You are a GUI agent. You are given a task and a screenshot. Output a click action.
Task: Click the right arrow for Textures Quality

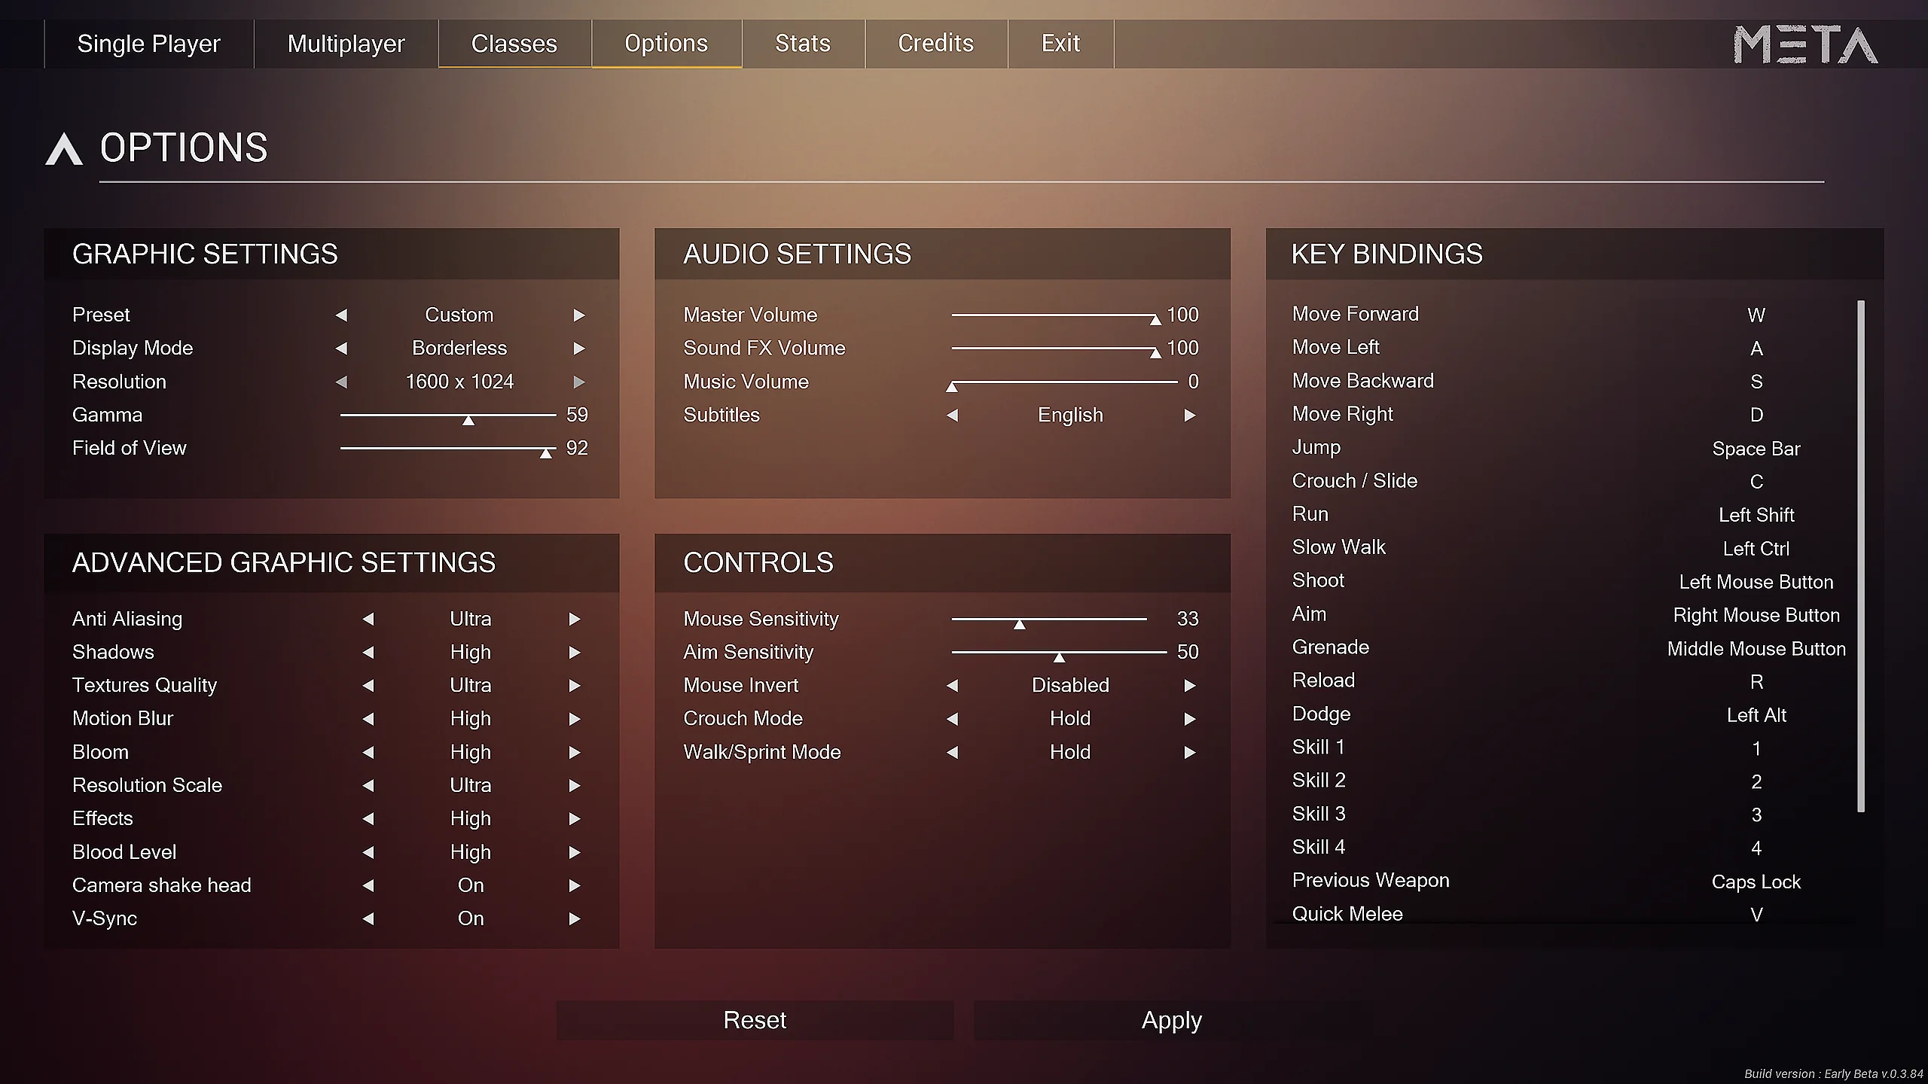[x=574, y=685]
